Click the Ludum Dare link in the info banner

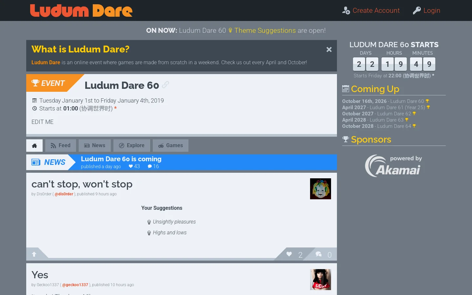(x=46, y=62)
